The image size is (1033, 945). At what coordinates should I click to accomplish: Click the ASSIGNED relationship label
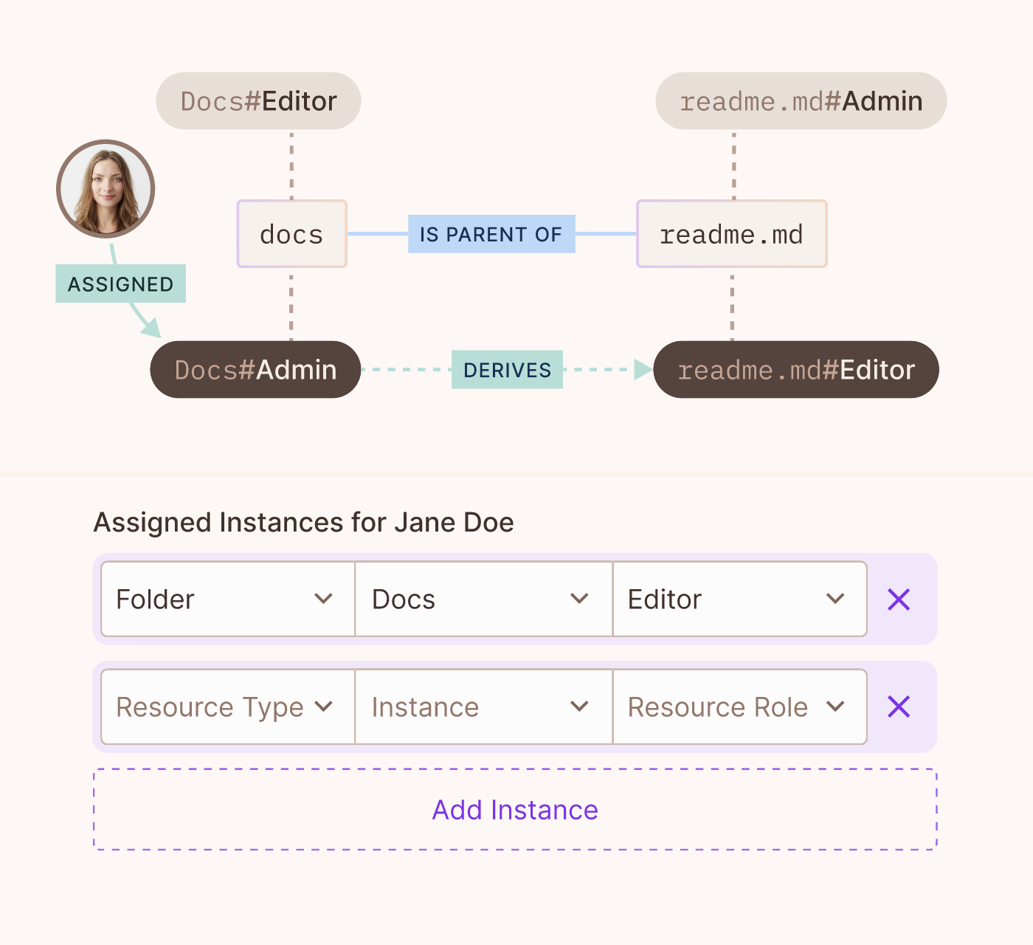coord(120,283)
